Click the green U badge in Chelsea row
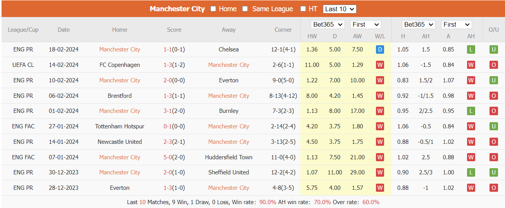505x208 pixels. coord(493,49)
